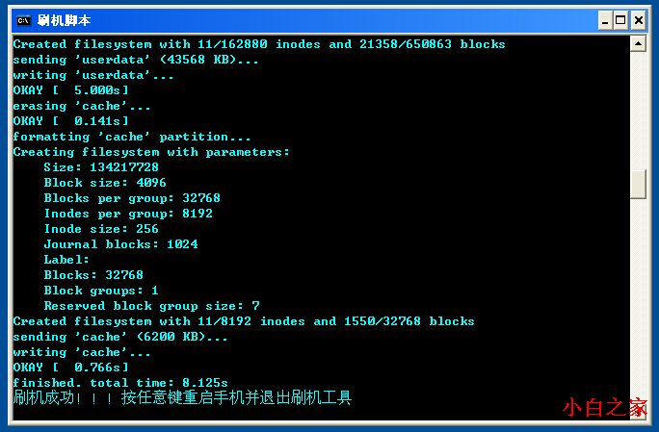Image resolution: width=659 pixels, height=432 pixels.
Task: Maximize the 刷机脚本 console window
Action: point(620,20)
